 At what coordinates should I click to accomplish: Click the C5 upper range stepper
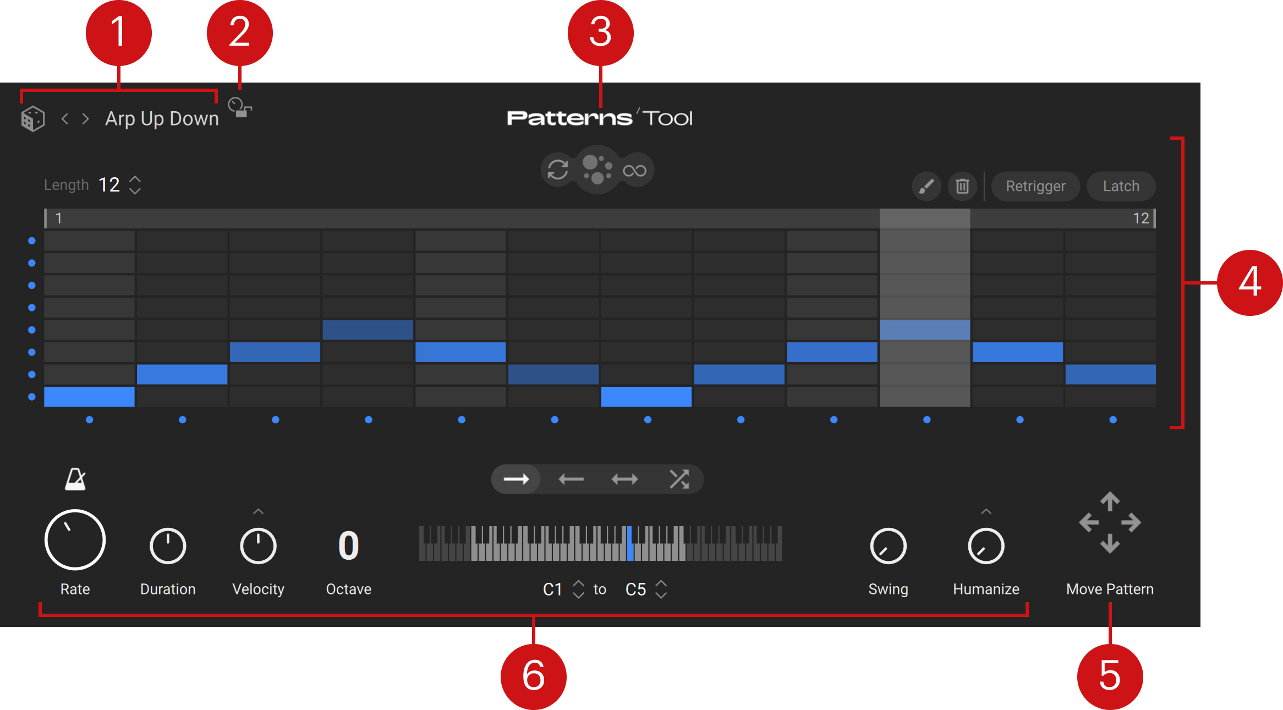(661, 589)
